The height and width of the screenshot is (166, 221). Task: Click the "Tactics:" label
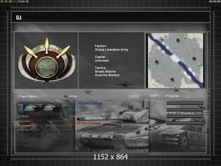click(x=101, y=68)
